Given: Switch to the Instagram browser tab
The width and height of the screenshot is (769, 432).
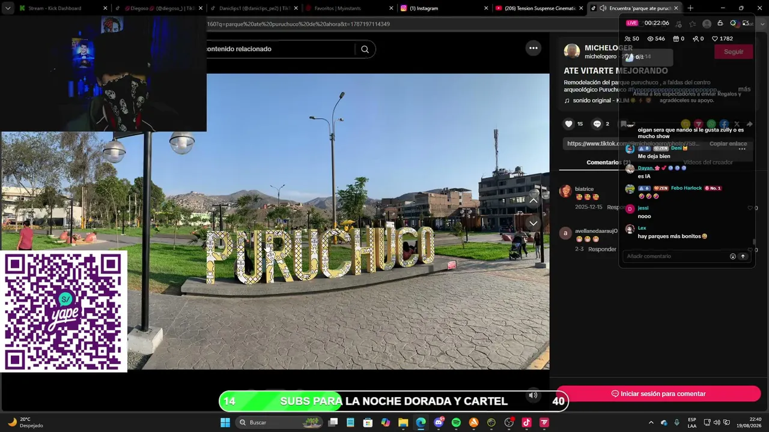Looking at the screenshot, I should tap(443, 8).
